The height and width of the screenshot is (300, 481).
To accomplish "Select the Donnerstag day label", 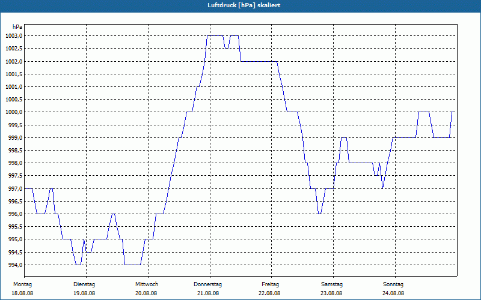I will click(207, 284).
